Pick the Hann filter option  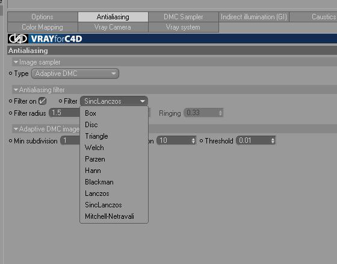coord(114,171)
